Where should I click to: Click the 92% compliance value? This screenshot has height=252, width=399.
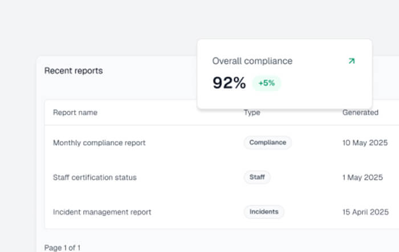pyautogui.click(x=229, y=83)
